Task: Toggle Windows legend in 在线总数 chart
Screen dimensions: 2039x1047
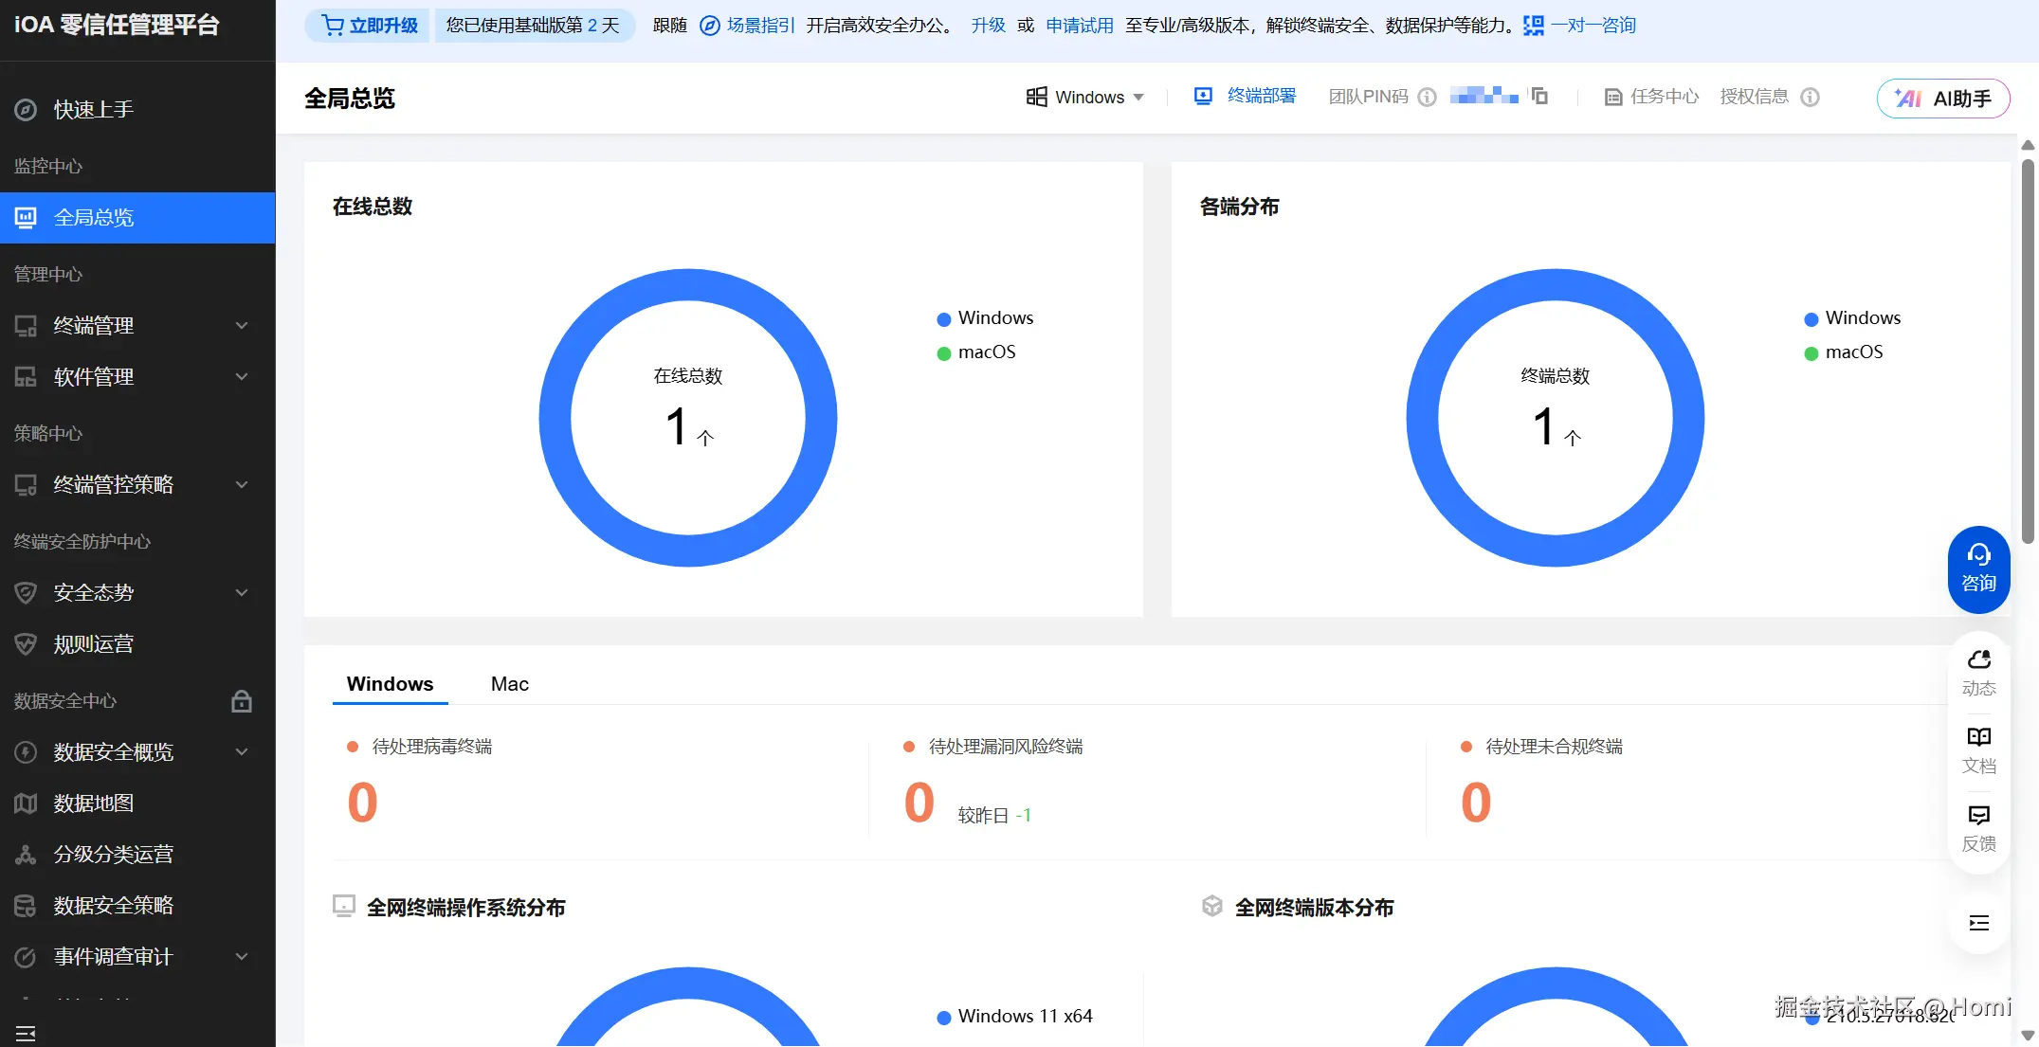Action: click(986, 318)
